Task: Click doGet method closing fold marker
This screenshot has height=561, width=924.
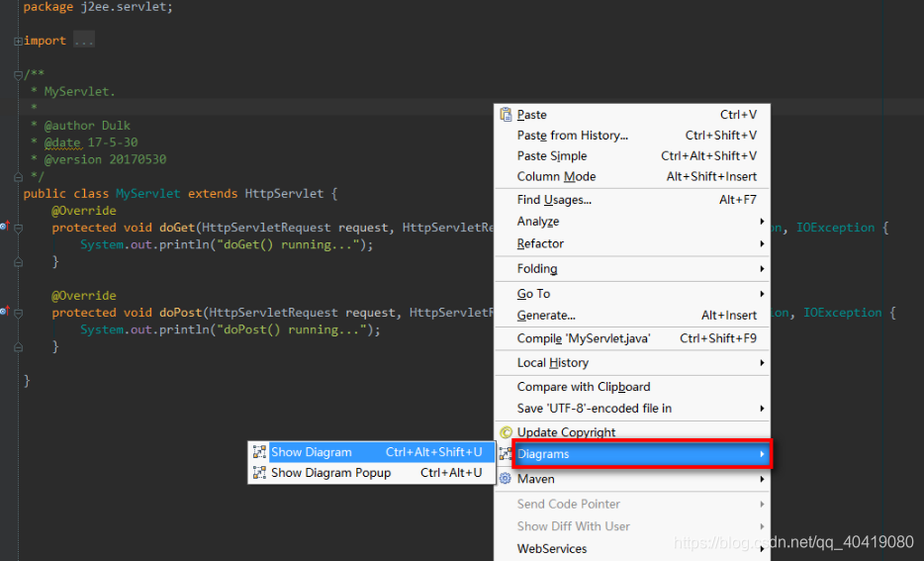Action: pos(18,262)
